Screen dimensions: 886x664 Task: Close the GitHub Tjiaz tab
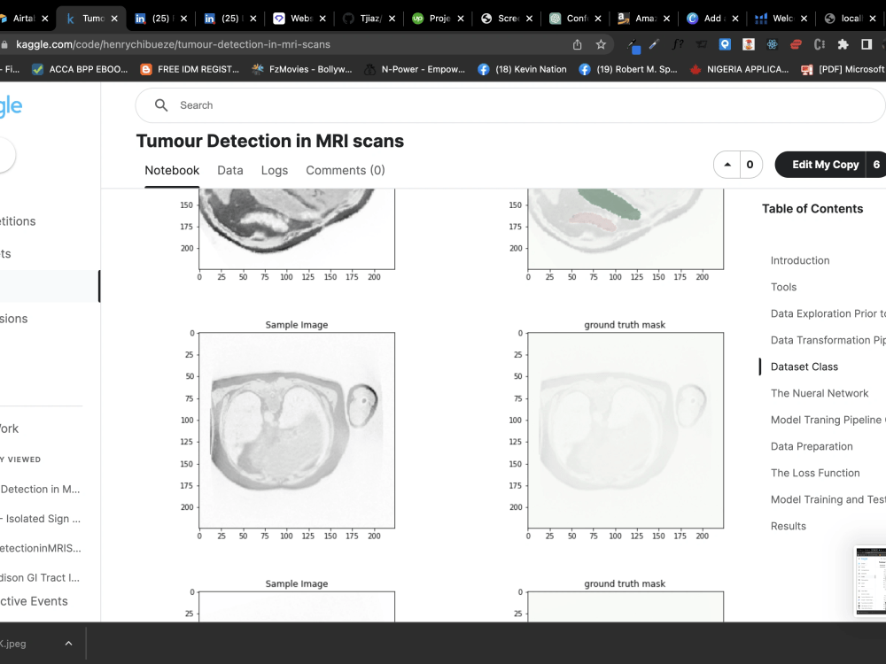(x=392, y=19)
